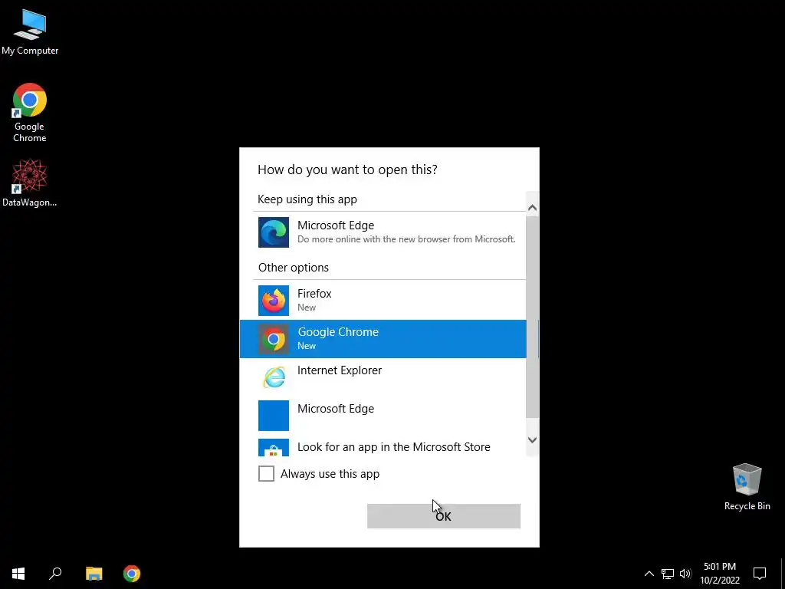The width and height of the screenshot is (785, 589).
Task: Click the Microsoft Store bag icon
Action: [x=274, y=448]
